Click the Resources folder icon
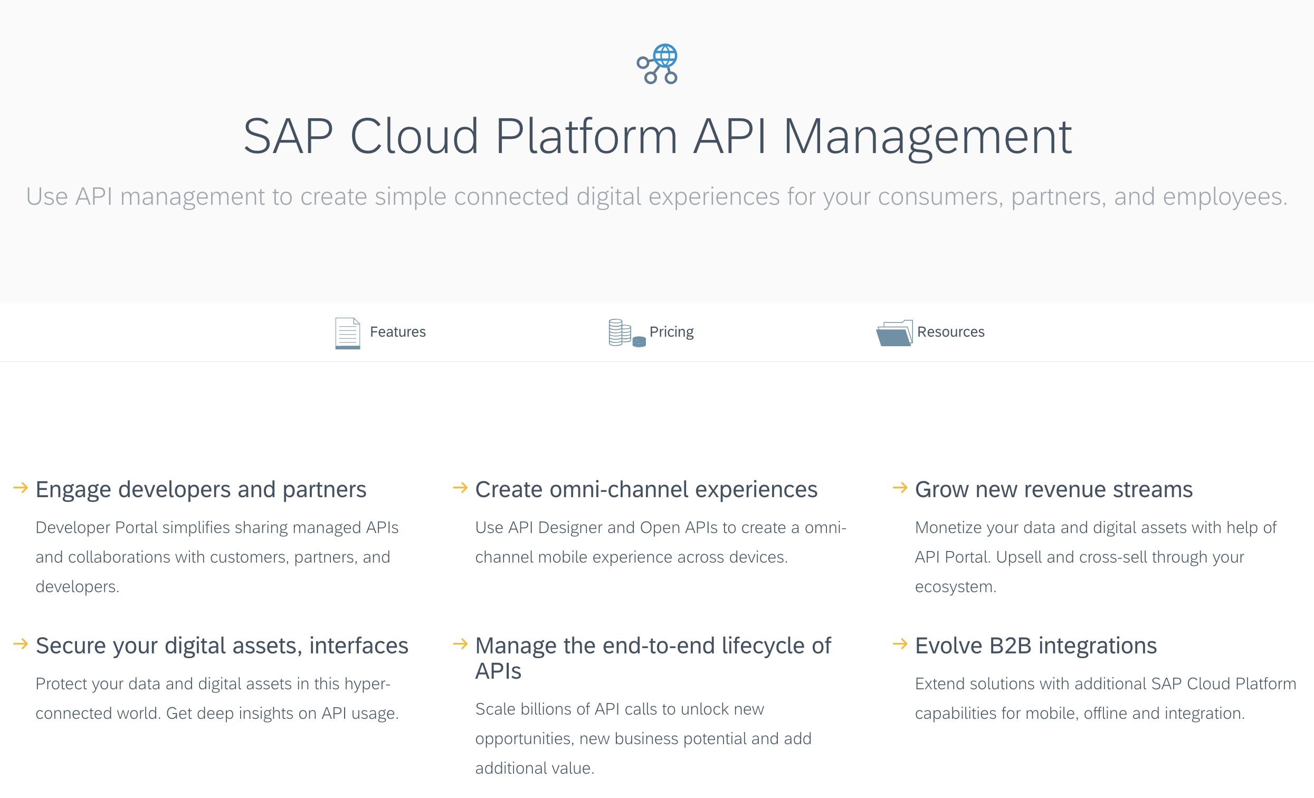 (x=893, y=333)
